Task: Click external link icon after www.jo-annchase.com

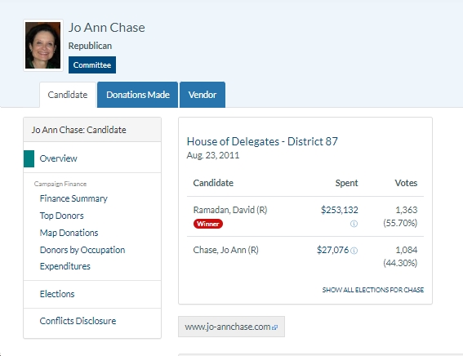Action: [275, 327]
